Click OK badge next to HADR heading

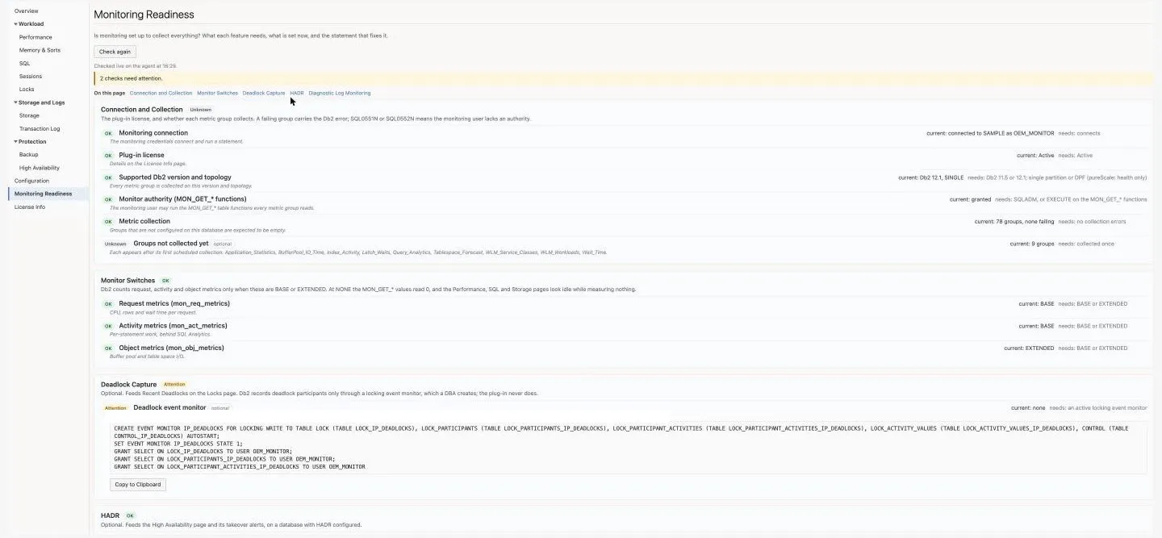[130, 515]
